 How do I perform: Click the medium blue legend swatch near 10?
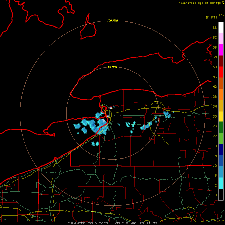(221, 161)
